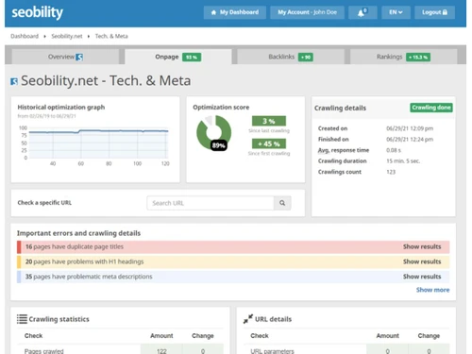Click the 89% score label
The image size is (472, 354).
coord(218,145)
